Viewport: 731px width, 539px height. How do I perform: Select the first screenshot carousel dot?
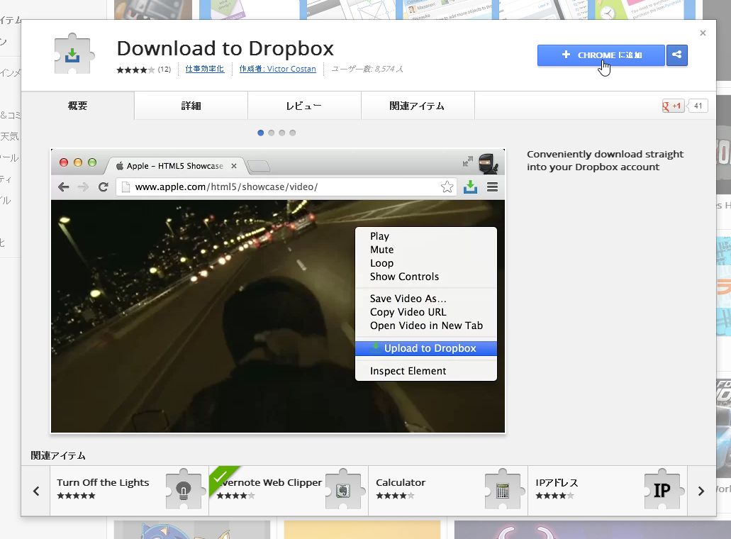point(261,133)
